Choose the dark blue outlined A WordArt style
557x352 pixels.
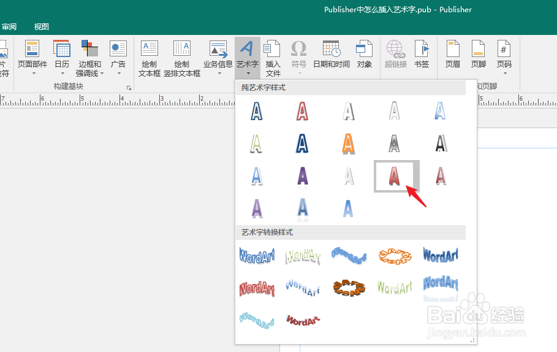click(x=257, y=111)
